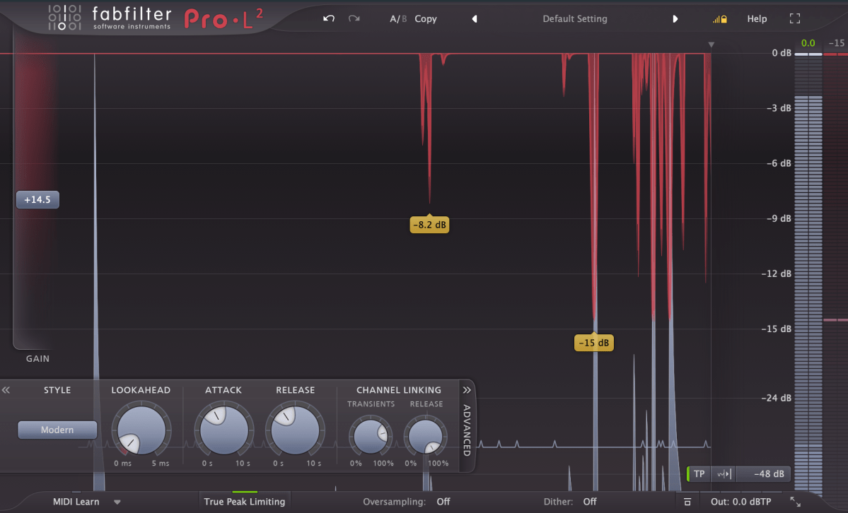The image size is (848, 513).
Task: Enter full screen mode
Action: 794,19
